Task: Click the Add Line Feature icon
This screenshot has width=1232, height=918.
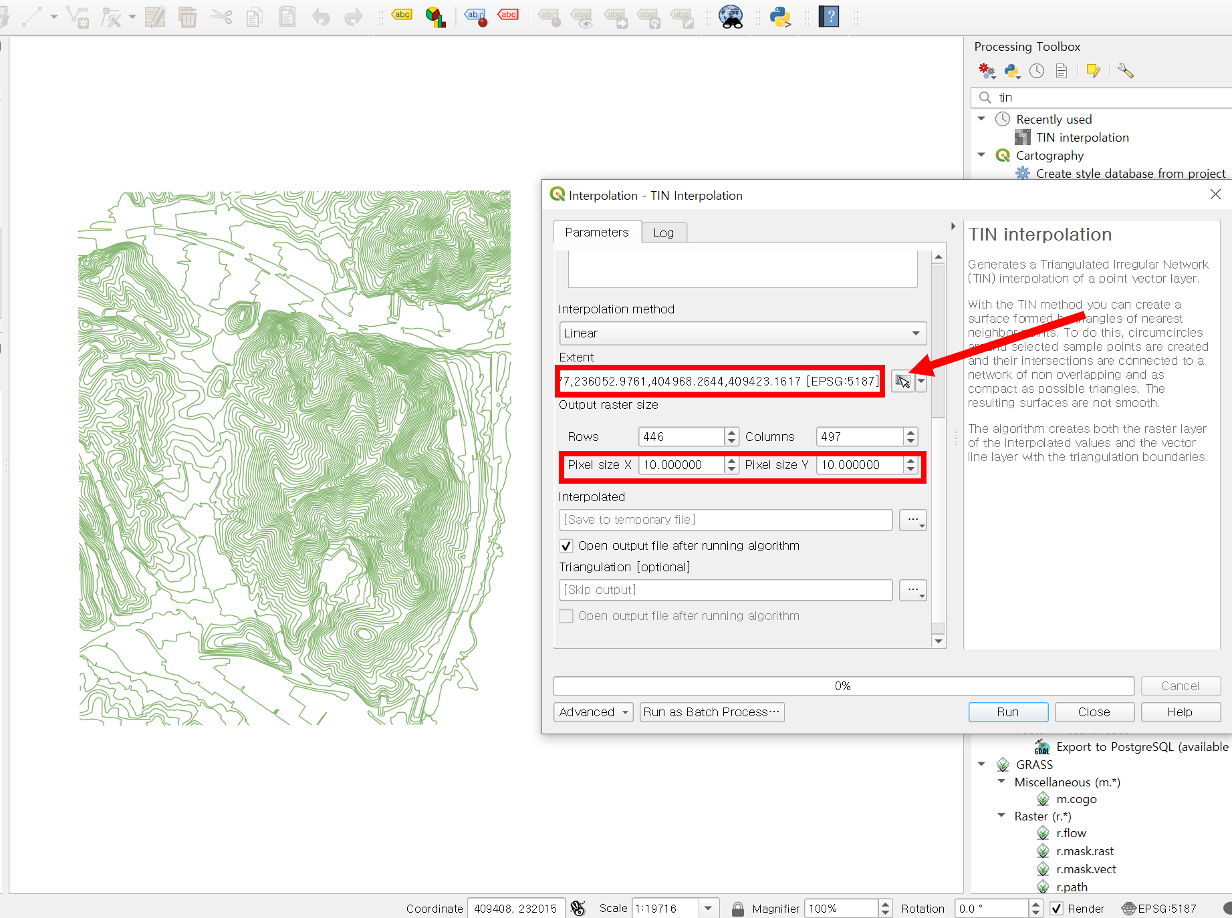Action: 32,17
